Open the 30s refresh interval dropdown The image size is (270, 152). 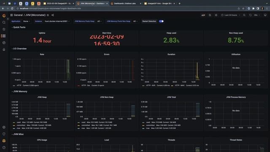pyautogui.click(x=257, y=15)
